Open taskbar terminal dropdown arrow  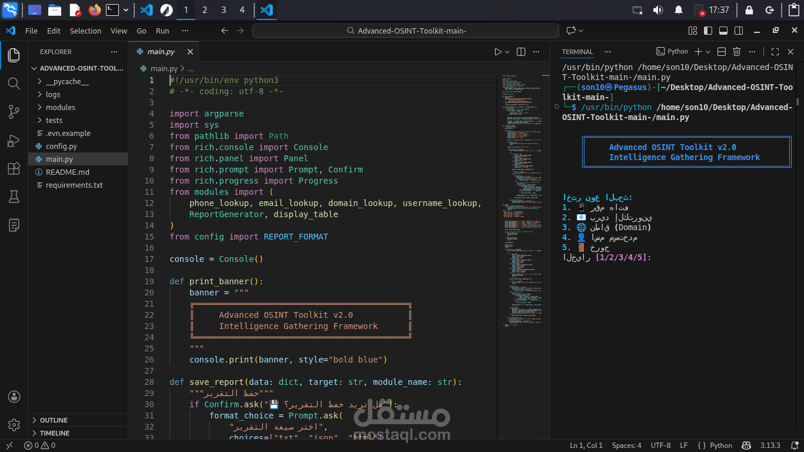click(126, 10)
